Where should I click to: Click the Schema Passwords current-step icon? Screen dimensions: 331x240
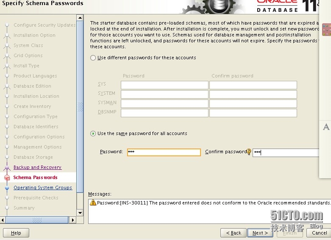pos(7,178)
